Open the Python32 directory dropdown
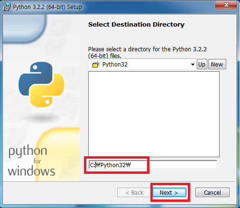The width and height of the screenshot is (240, 208). pyautogui.click(x=142, y=65)
